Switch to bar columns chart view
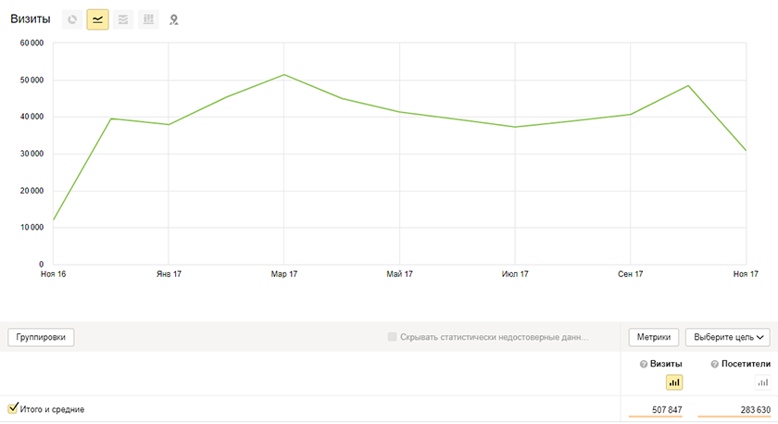The width and height of the screenshot is (778, 424). point(148,19)
